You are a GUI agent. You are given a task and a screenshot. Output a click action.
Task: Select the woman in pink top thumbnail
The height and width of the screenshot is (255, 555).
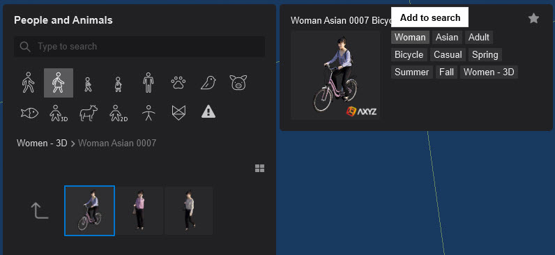coord(141,211)
